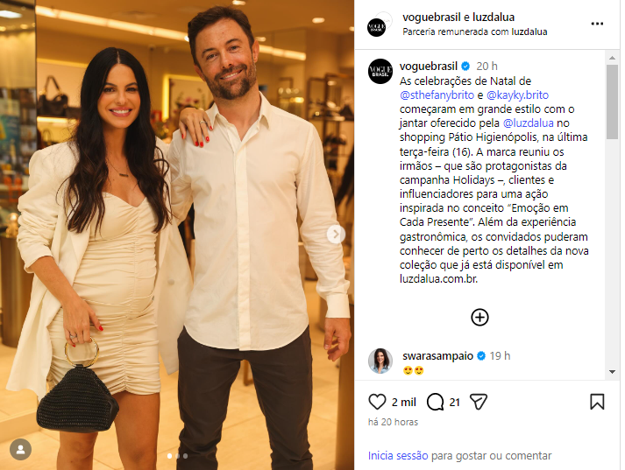Image resolution: width=625 pixels, height=470 pixels.
Task: Open swarasampaio commenter username
Action: click(x=437, y=356)
